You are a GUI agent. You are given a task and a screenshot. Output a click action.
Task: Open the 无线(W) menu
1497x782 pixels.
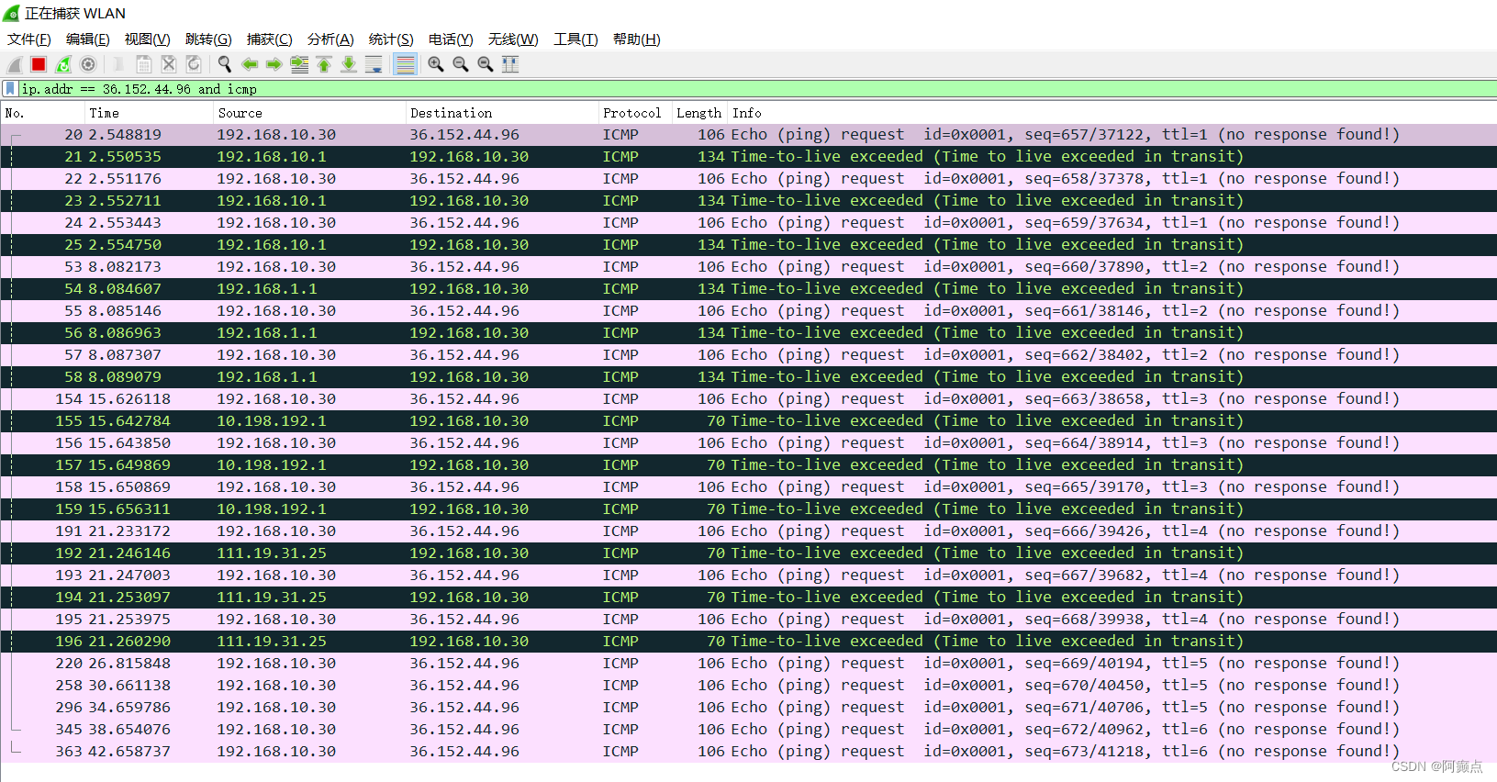513,39
